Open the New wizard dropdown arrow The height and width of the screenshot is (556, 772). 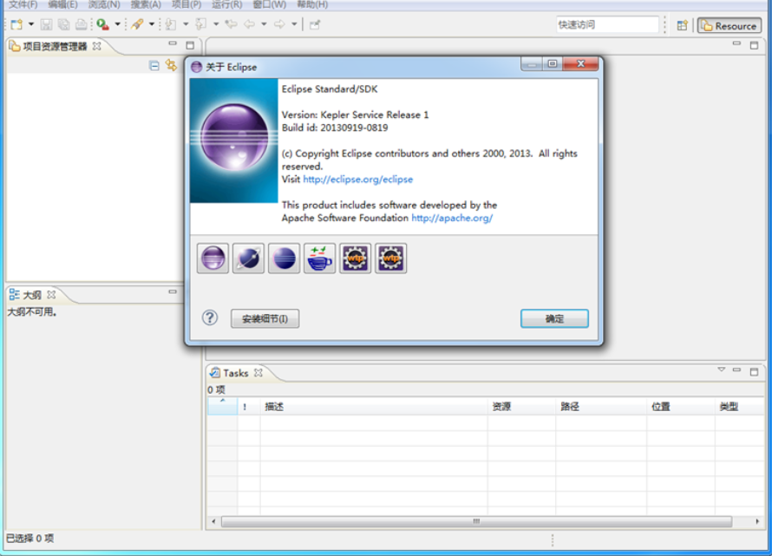(31, 24)
